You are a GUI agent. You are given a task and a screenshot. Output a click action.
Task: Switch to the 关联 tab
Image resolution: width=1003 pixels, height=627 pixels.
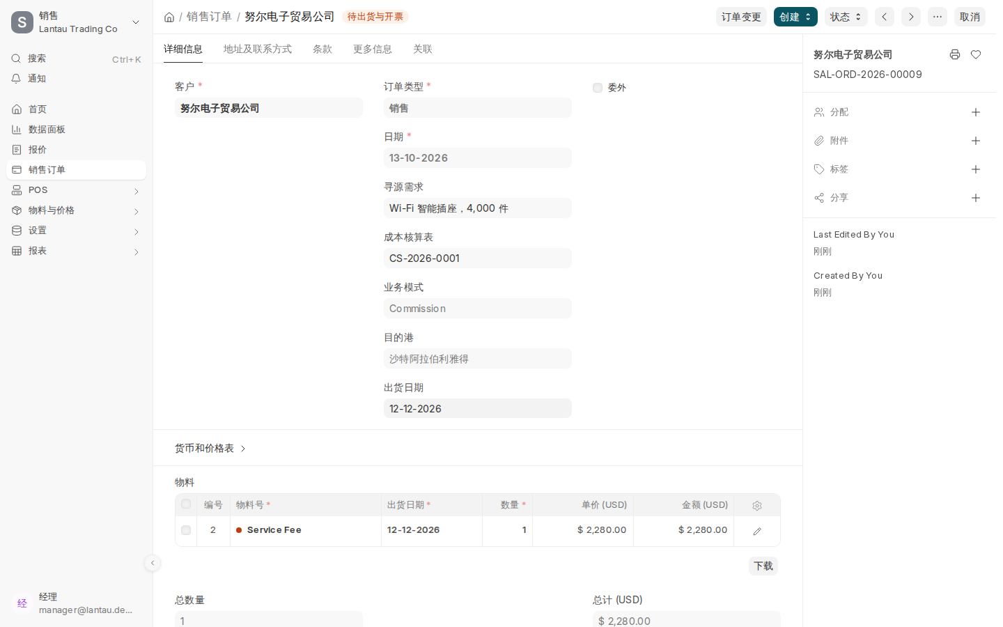(423, 49)
